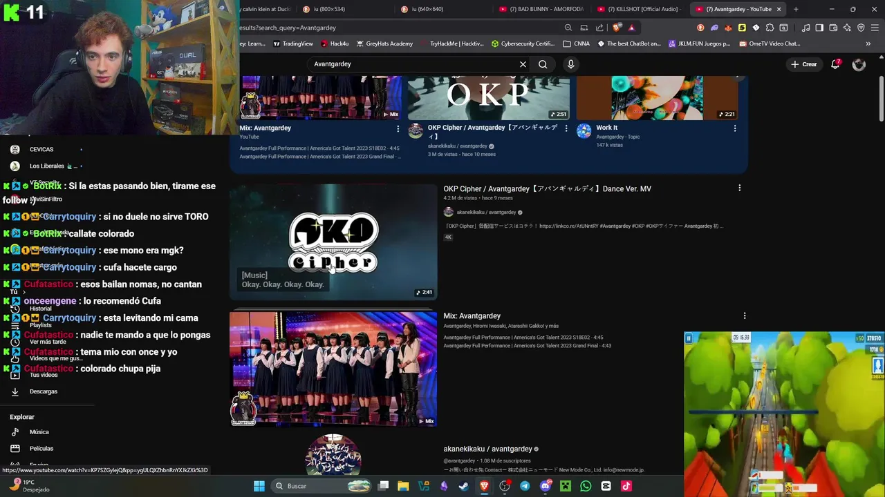The image size is (885, 497).
Task: Open YouTube notifications bell
Action: [x=835, y=64]
